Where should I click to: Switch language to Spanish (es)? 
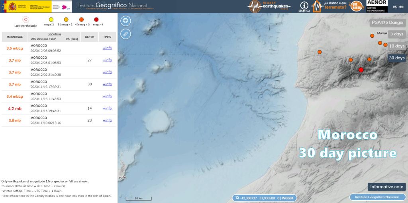pyautogui.click(x=395, y=6)
